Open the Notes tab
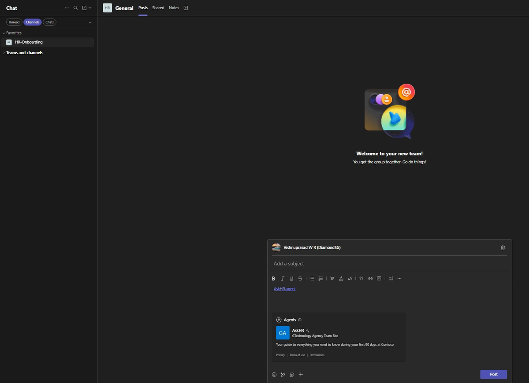Viewport: 529px width, 383px height. tap(174, 7)
